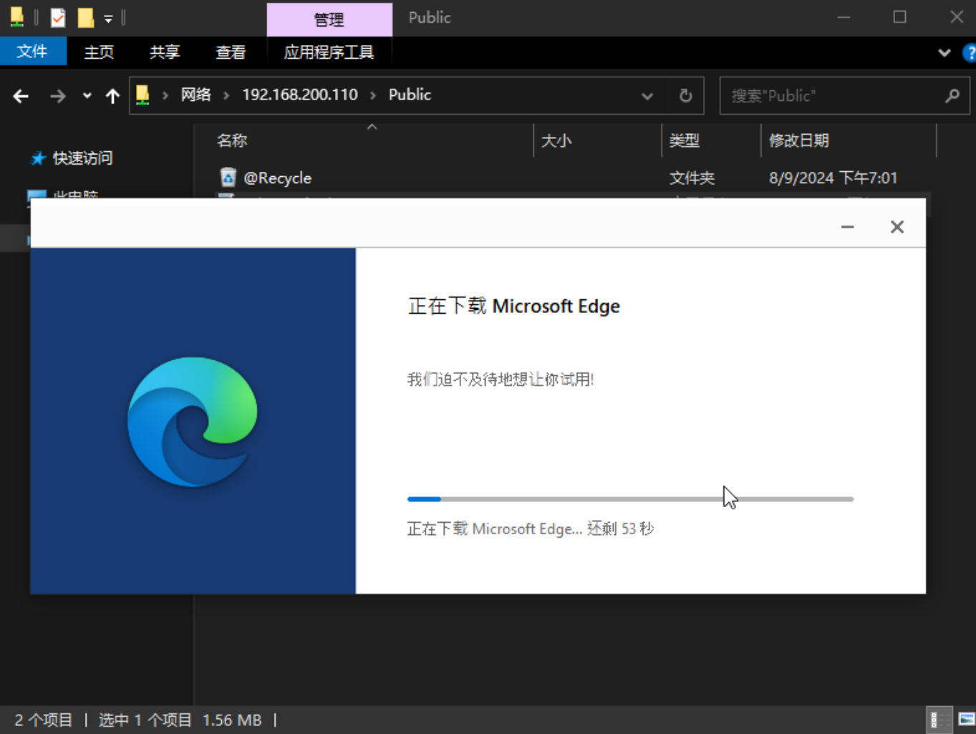Viewport: 976px width, 734px height.
Task: Click the 1.56 MB status text
Action: [232, 720]
